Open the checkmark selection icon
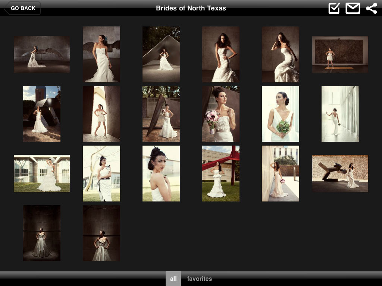Screen dimensions: 382x286 coord(334,8)
